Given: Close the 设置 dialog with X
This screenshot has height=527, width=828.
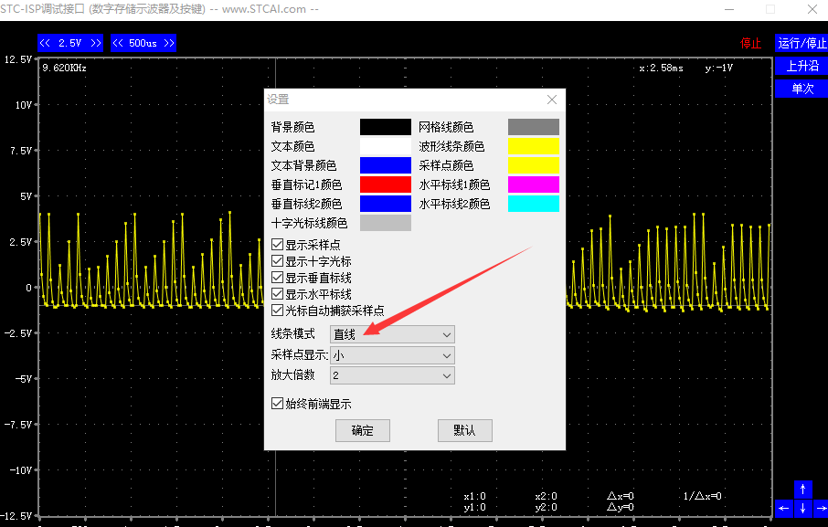Looking at the screenshot, I should tap(552, 100).
